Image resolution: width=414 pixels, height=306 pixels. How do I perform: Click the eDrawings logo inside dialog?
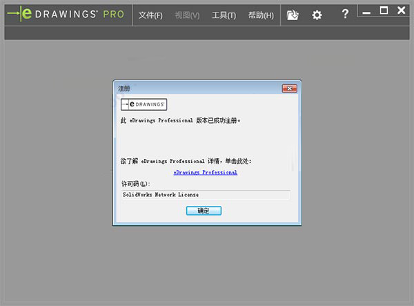pos(144,104)
